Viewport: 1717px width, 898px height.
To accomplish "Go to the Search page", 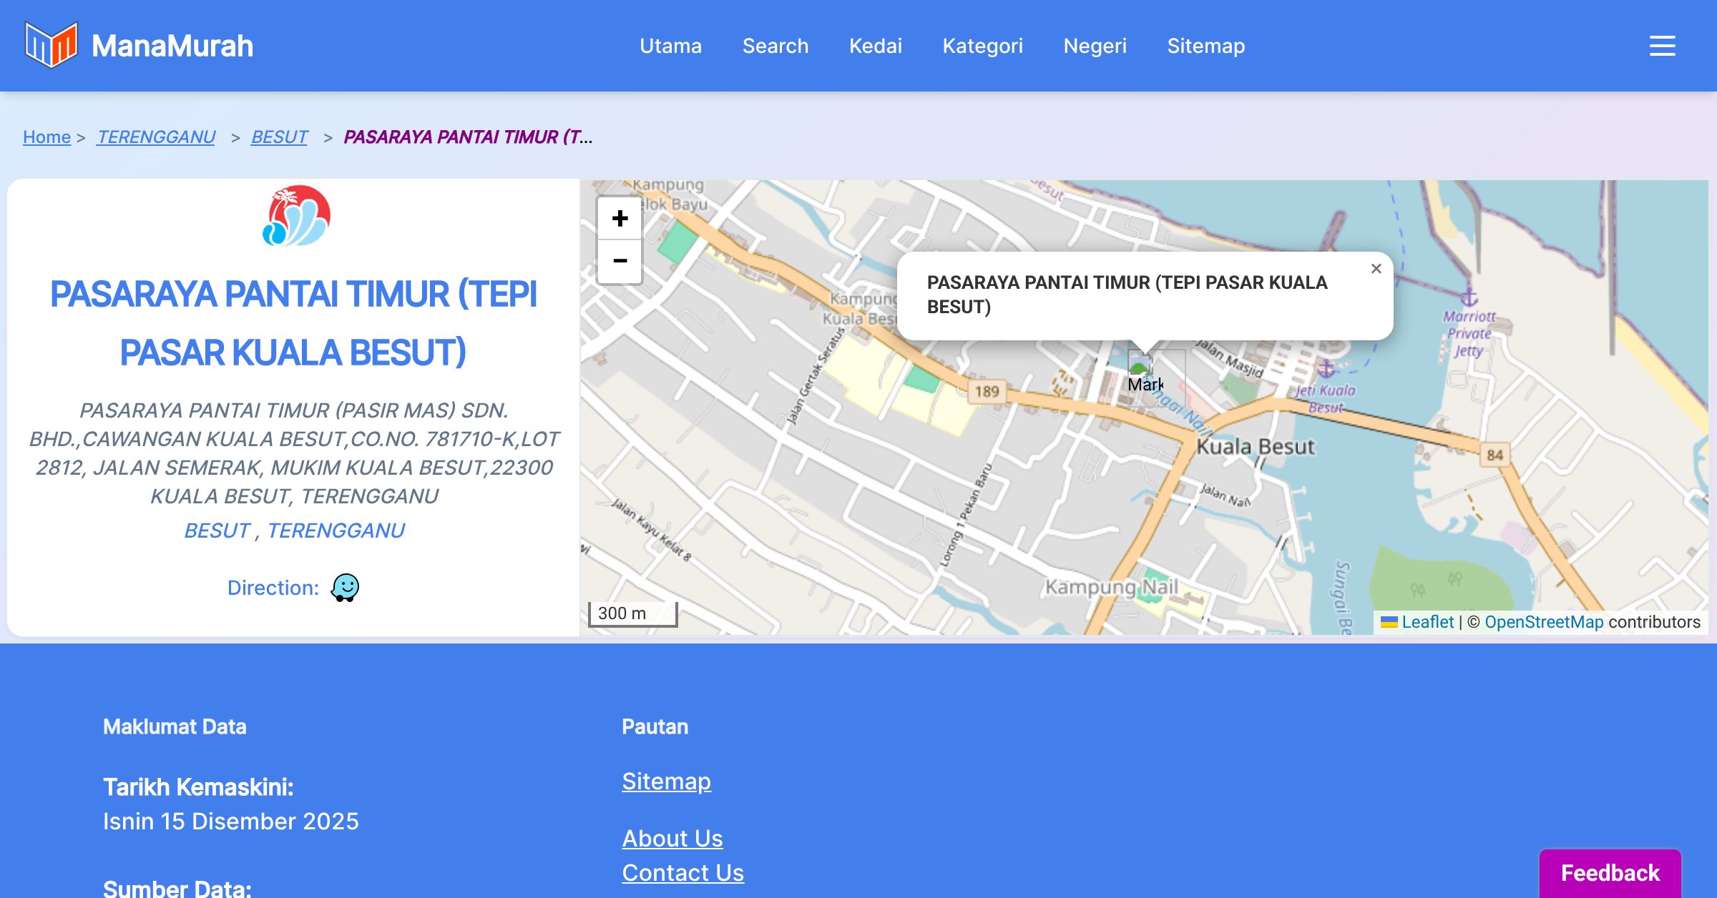I will pyautogui.click(x=775, y=46).
